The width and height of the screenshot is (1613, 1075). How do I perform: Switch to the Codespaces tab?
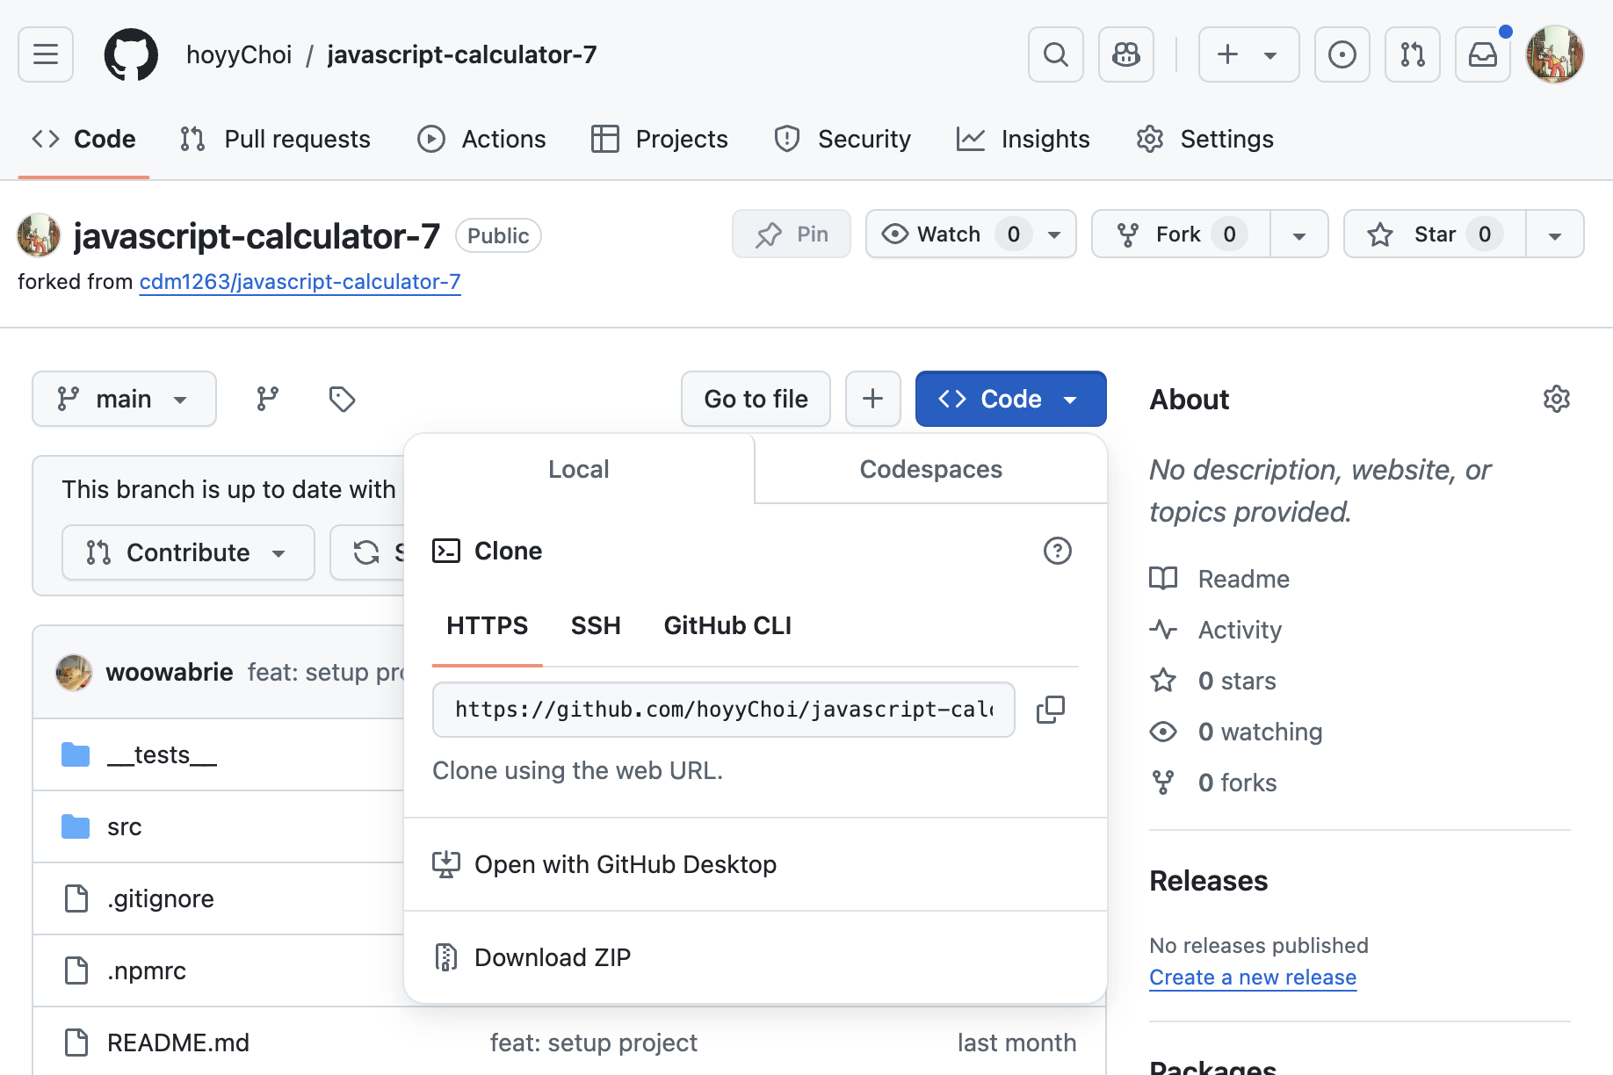[x=930, y=469]
